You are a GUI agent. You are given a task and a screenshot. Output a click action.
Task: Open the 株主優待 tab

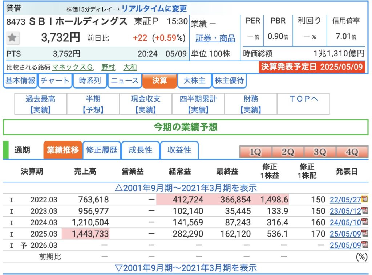230,81
